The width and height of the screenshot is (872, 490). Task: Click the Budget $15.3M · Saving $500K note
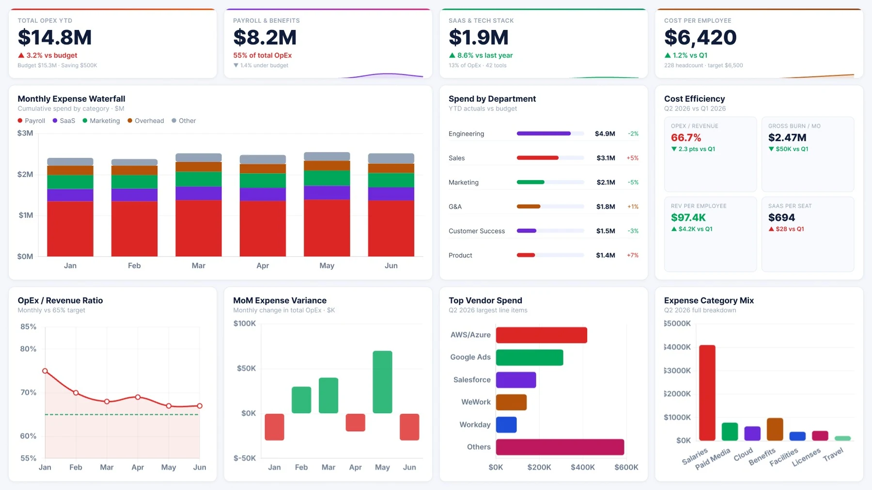click(x=58, y=65)
